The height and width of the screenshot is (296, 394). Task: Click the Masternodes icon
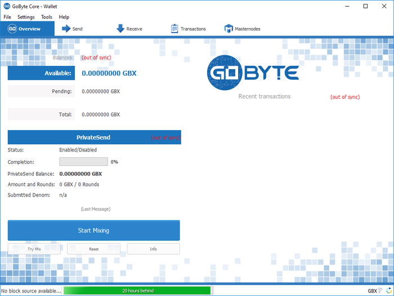point(229,29)
